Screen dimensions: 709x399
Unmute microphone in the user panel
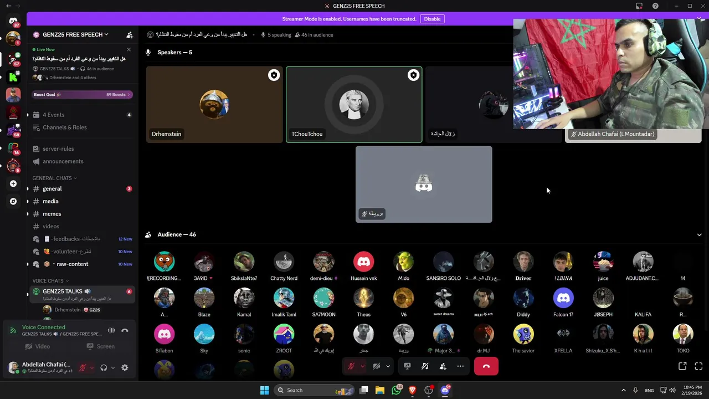coord(83,367)
